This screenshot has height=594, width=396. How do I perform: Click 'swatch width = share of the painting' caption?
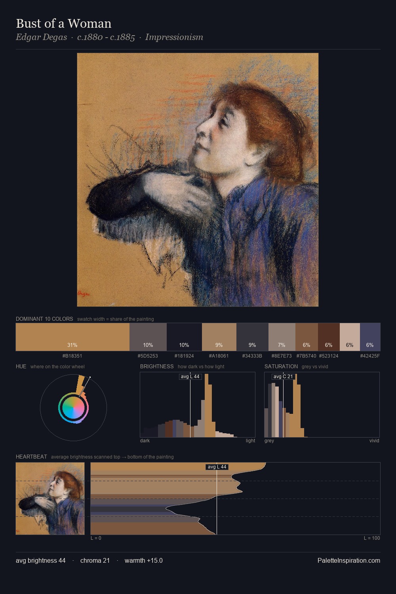pyautogui.click(x=116, y=319)
